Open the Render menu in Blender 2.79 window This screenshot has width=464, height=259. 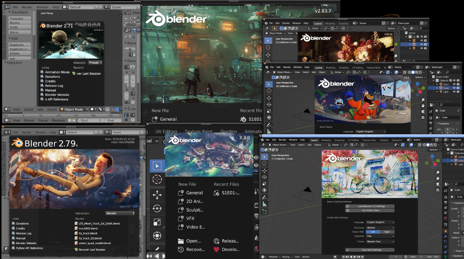coord(27,132)
